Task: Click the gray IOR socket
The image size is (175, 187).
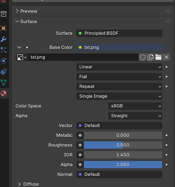Action: [x=80, y=155]
